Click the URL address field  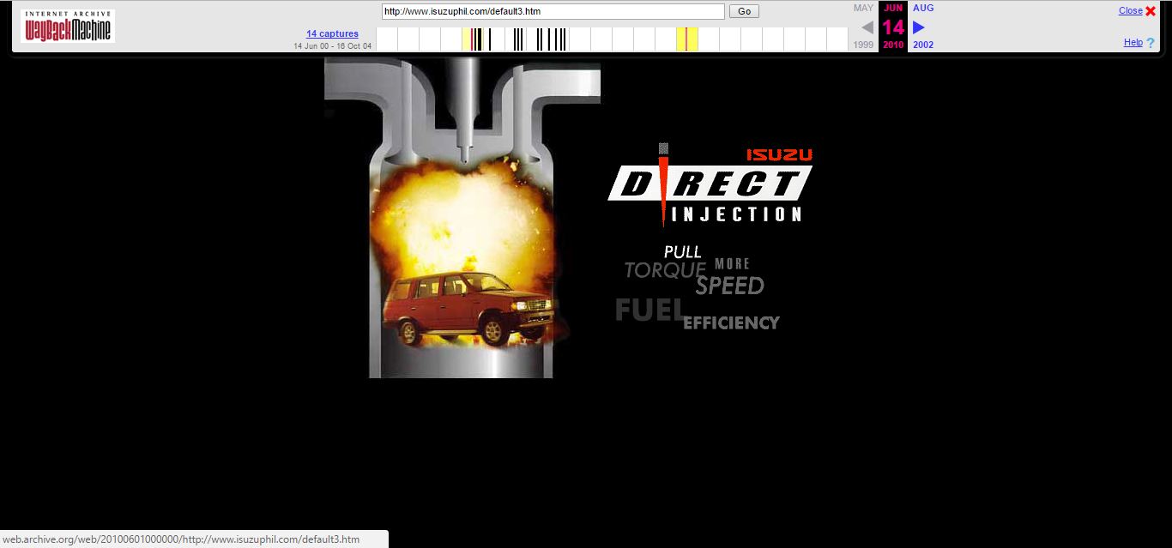[x=553, y=11]
